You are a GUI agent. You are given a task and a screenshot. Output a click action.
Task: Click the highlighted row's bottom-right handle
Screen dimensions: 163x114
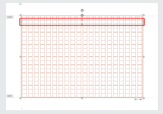(x=143, y=24)
